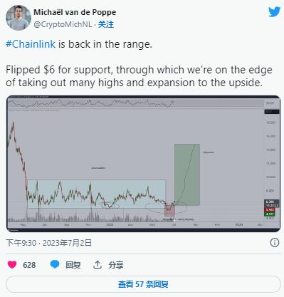284x297 pixels.
Task: Follow the account via 关注 link
Action: 106,24
